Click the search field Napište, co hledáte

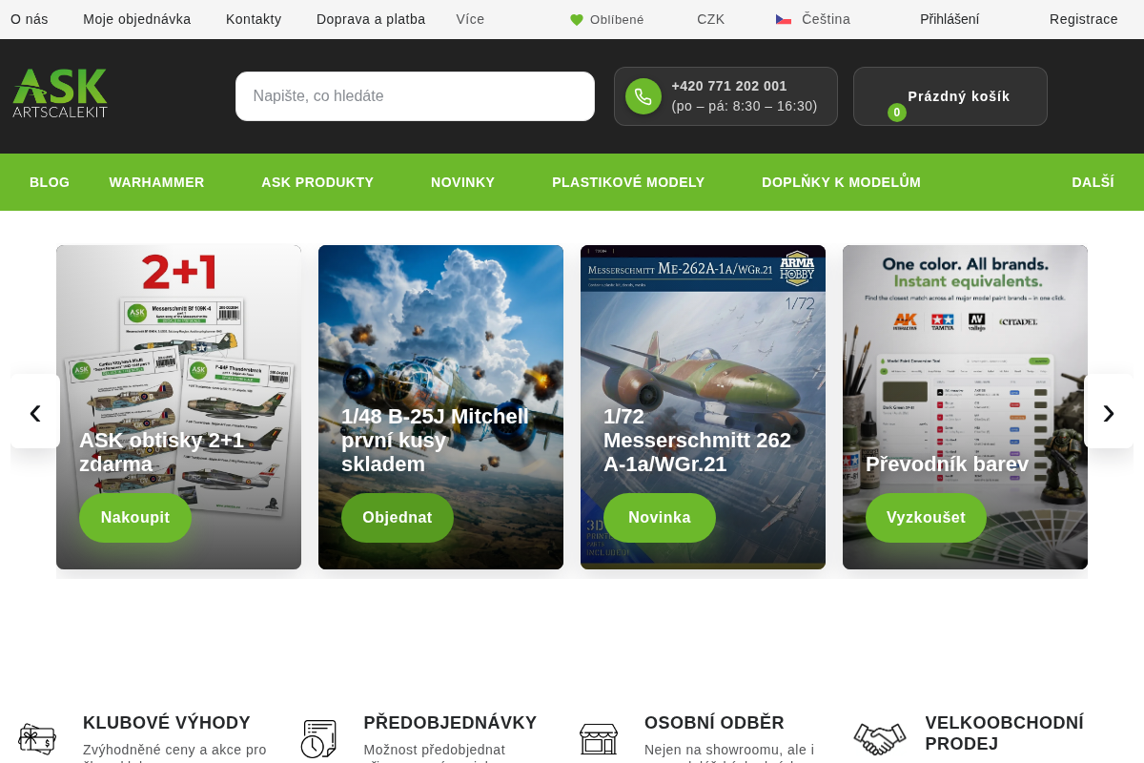(x=415, y=96)
